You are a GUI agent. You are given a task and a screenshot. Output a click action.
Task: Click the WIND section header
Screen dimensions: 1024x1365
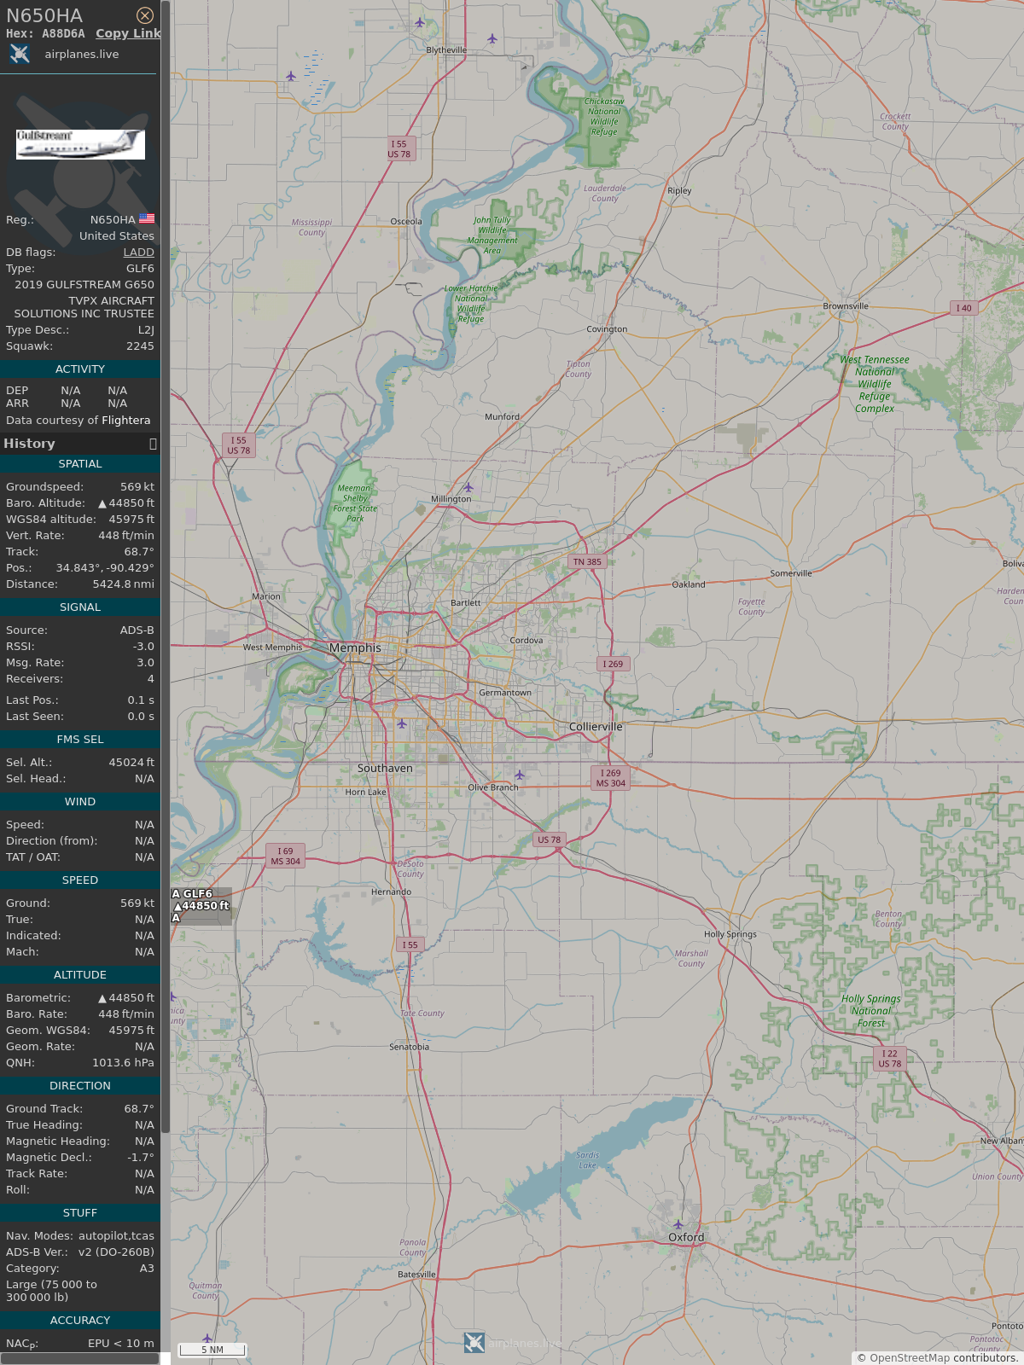[x=80, y=802]
